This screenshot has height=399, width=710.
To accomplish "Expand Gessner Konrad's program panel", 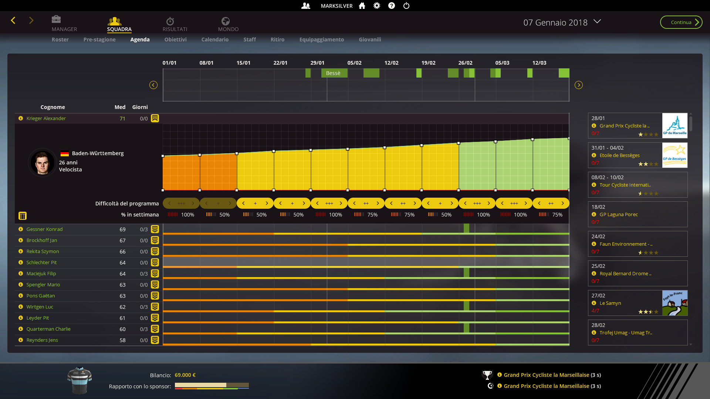I will tap(155, 229).
